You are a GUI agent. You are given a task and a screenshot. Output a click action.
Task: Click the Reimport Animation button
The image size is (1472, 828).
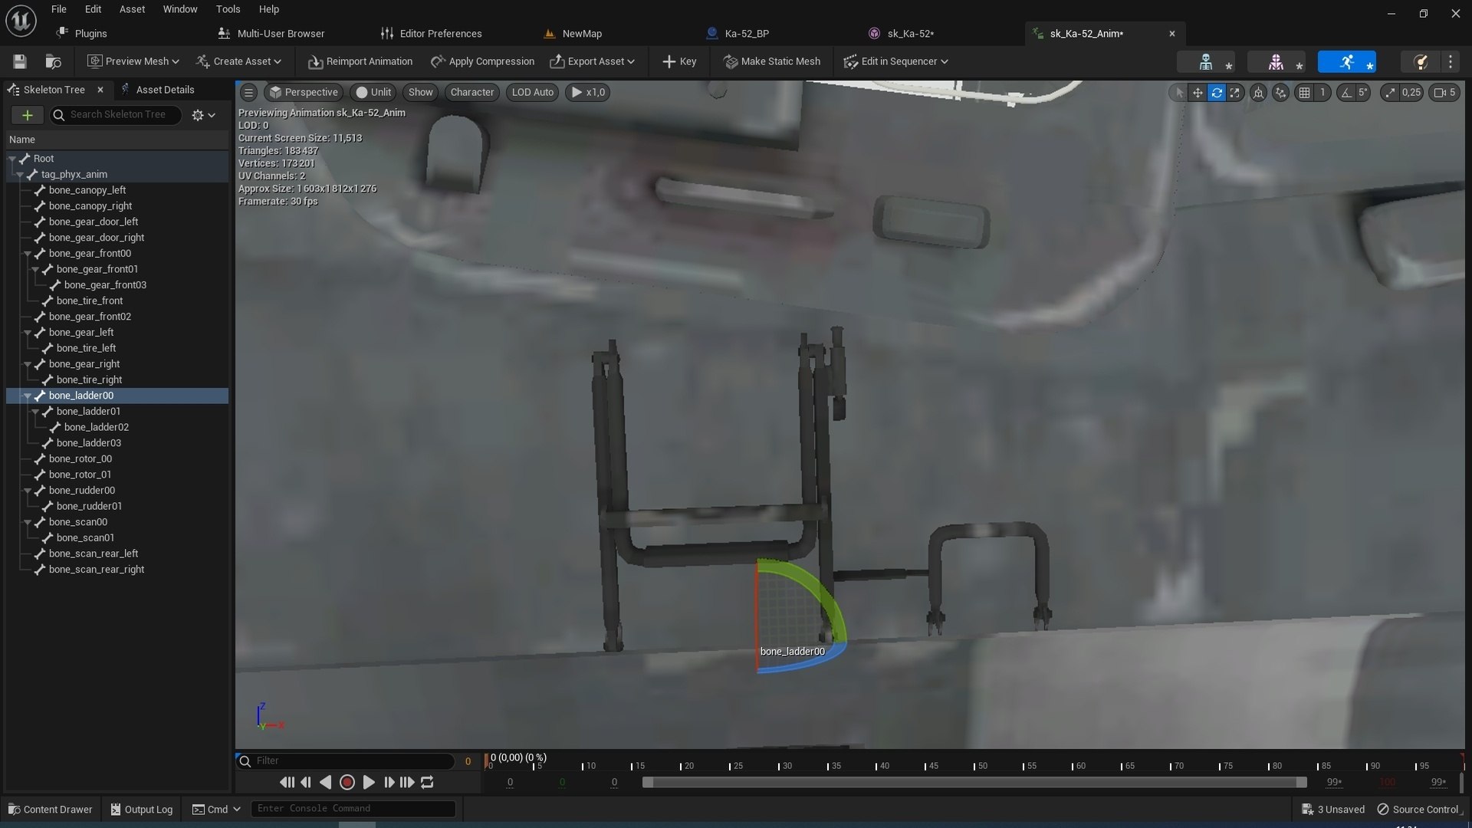(x=360, y=61)
